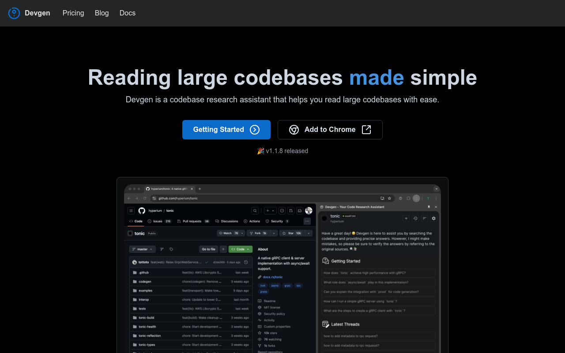Open the settings gear in Devgen panel

(434, 218)
